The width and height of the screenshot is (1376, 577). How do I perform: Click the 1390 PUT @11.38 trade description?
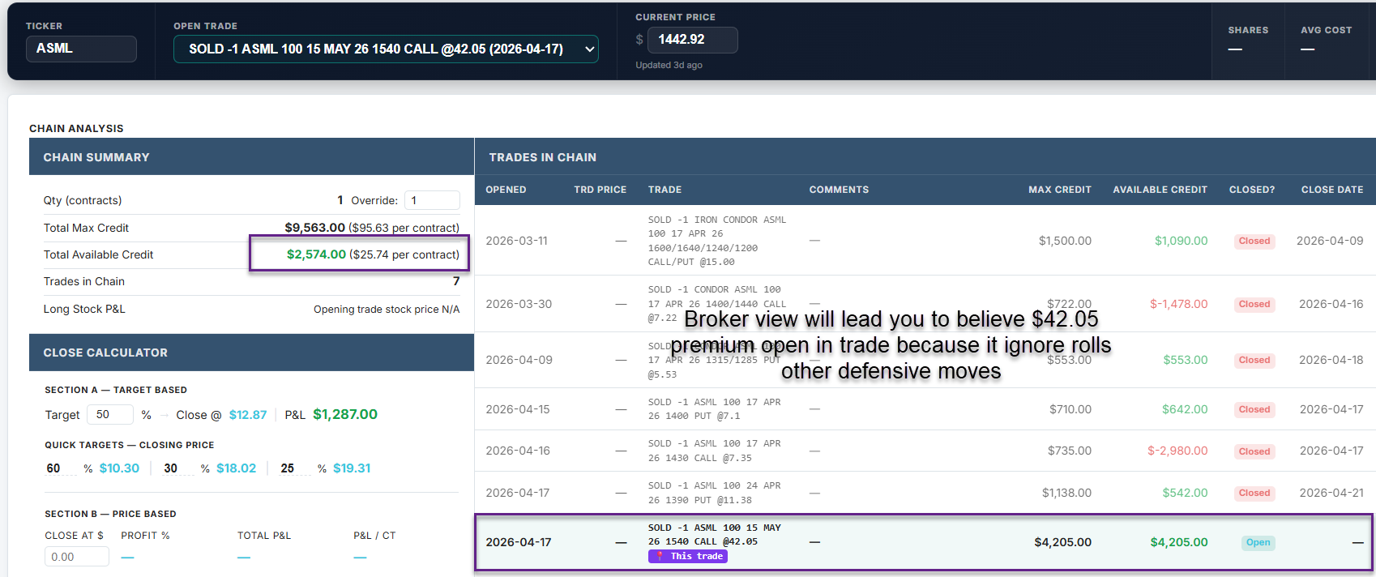pos(714,493)
